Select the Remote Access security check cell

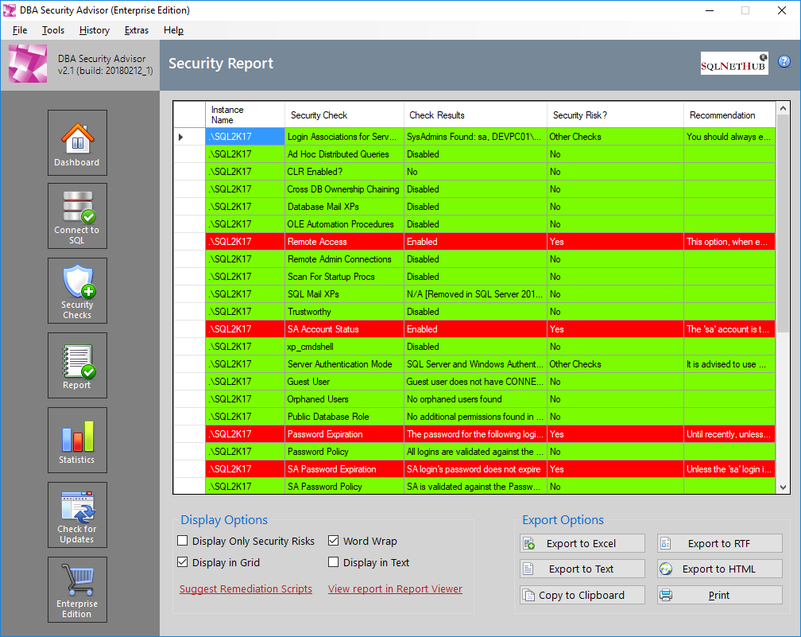coord(344,242)
